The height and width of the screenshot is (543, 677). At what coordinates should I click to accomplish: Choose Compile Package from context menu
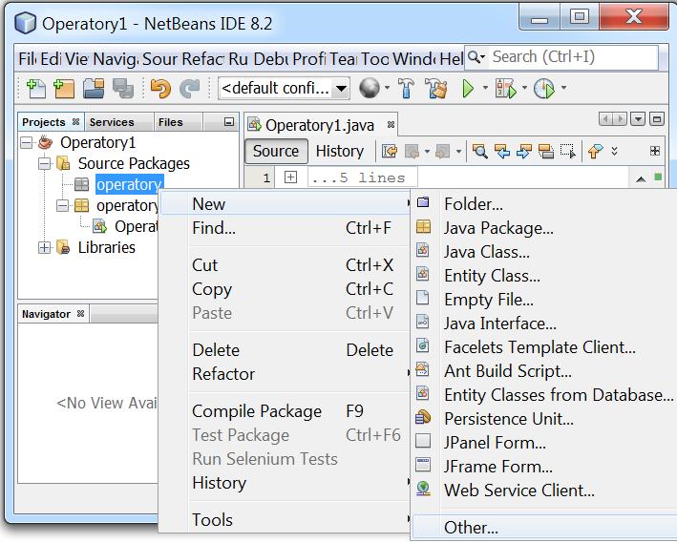285,411
